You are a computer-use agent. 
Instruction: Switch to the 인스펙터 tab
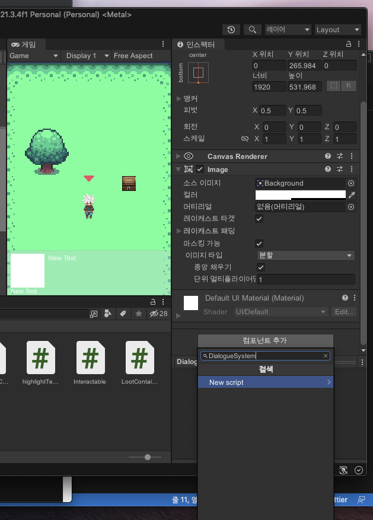[x=198, y=44]
